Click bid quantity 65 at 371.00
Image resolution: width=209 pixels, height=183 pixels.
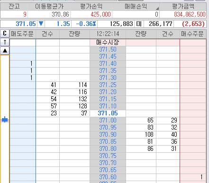point(141,121)
